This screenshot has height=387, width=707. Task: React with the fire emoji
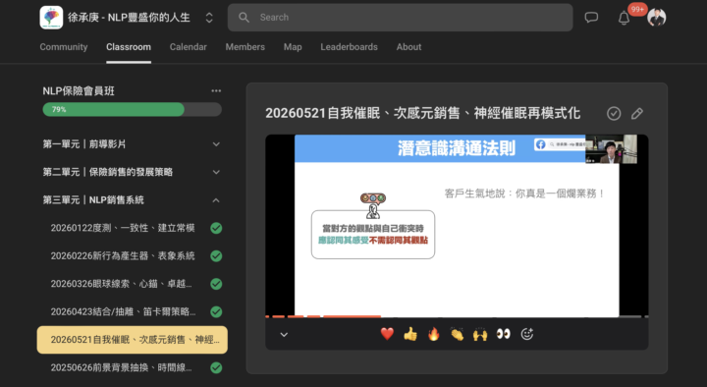434,334
